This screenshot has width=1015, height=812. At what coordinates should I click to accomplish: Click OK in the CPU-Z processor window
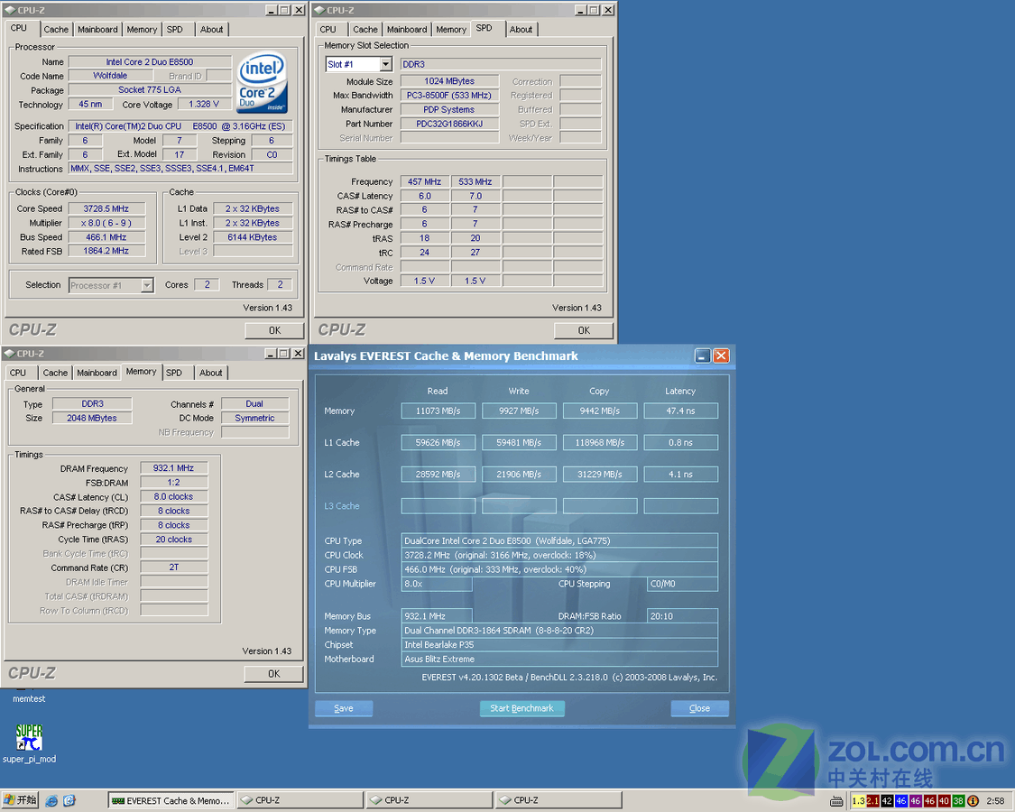click(274, 331)
